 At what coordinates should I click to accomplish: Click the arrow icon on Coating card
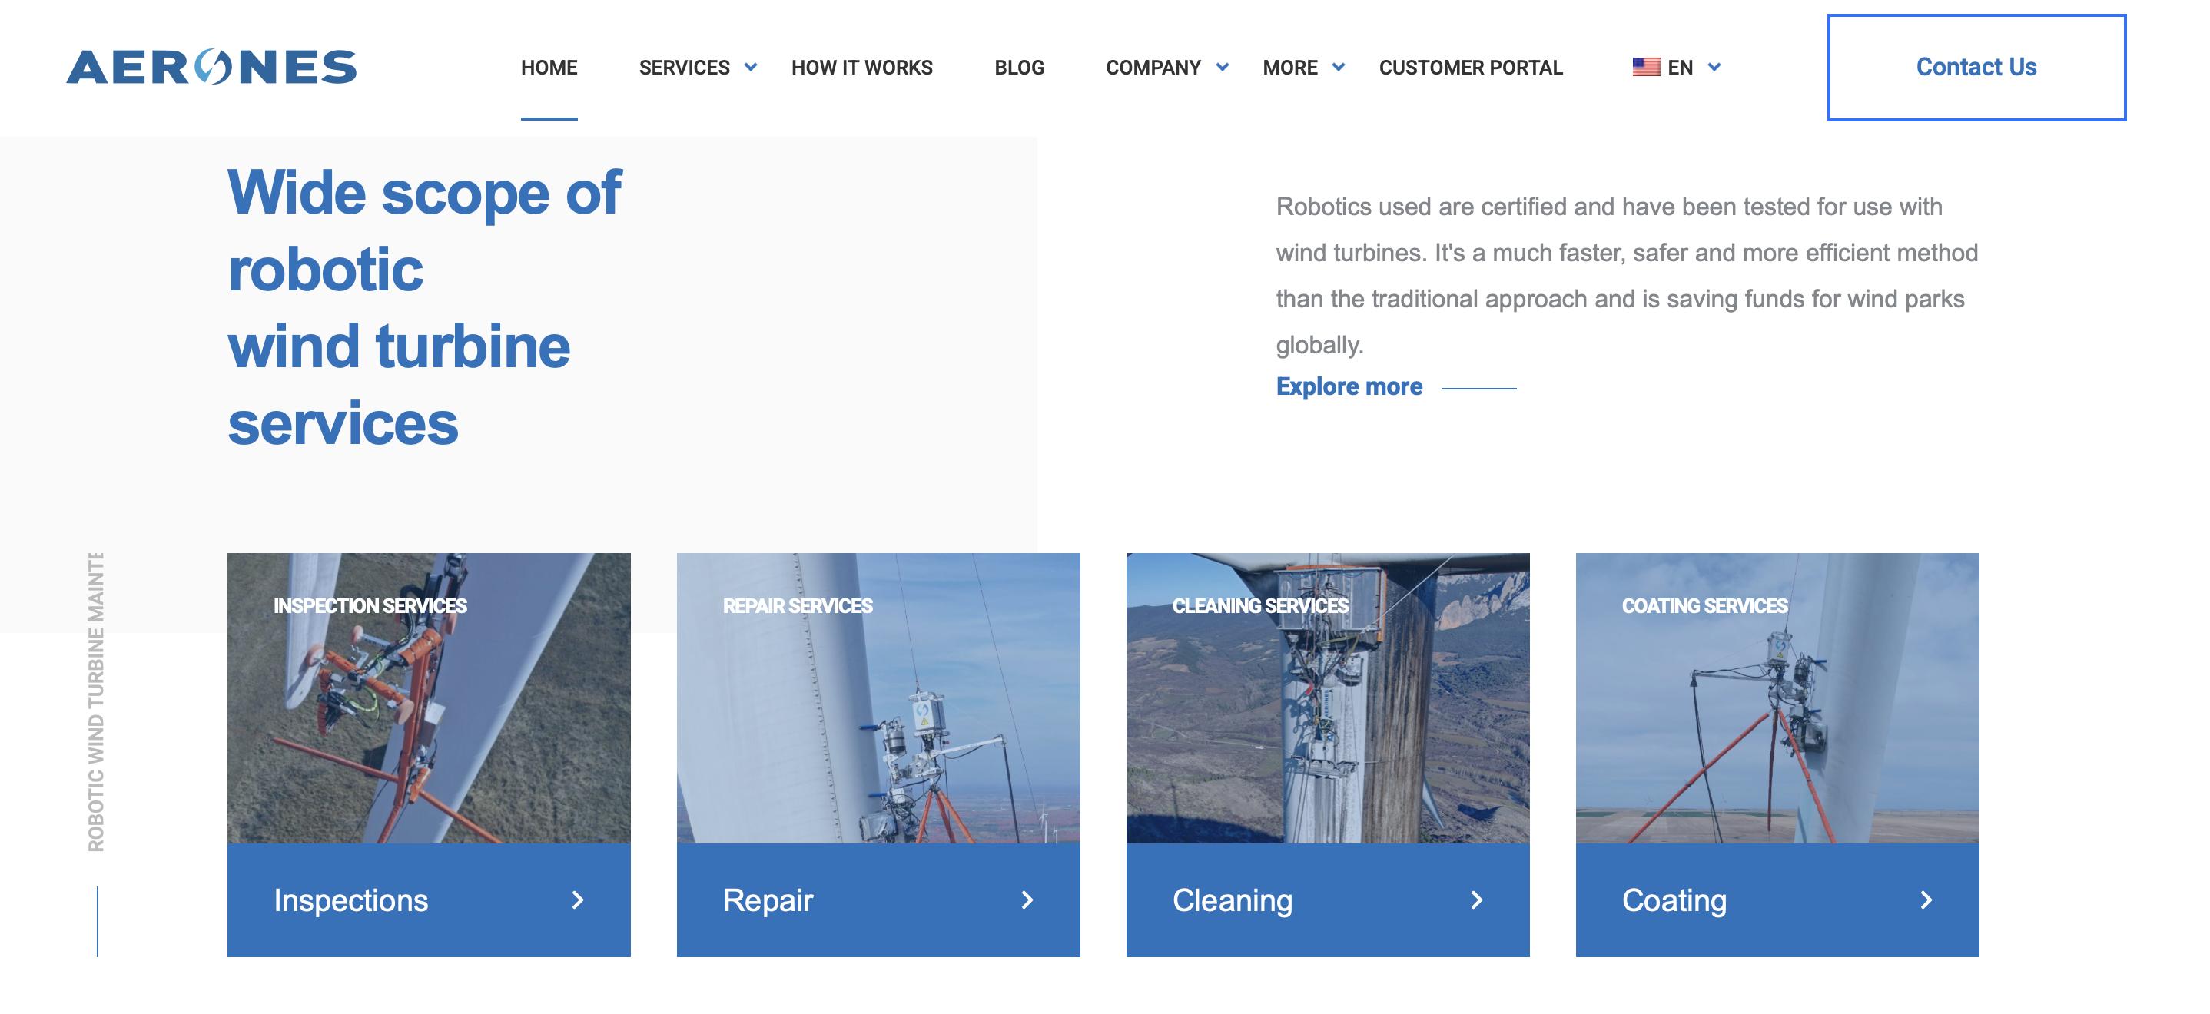click(x=1926, y=900)
